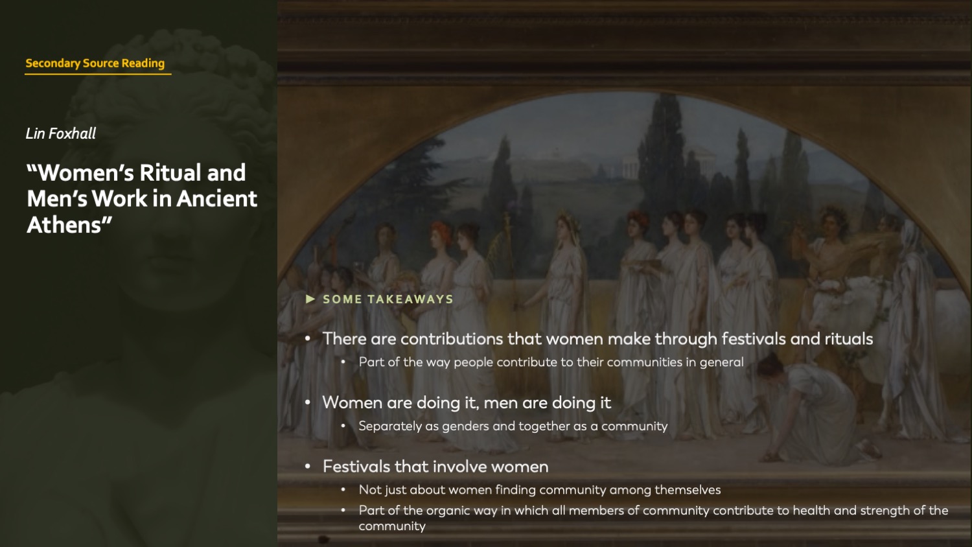Click the sub-bullet starting Part of the organic way
The height and width of the screenshot is (547, 972).
tap(653, 511)
